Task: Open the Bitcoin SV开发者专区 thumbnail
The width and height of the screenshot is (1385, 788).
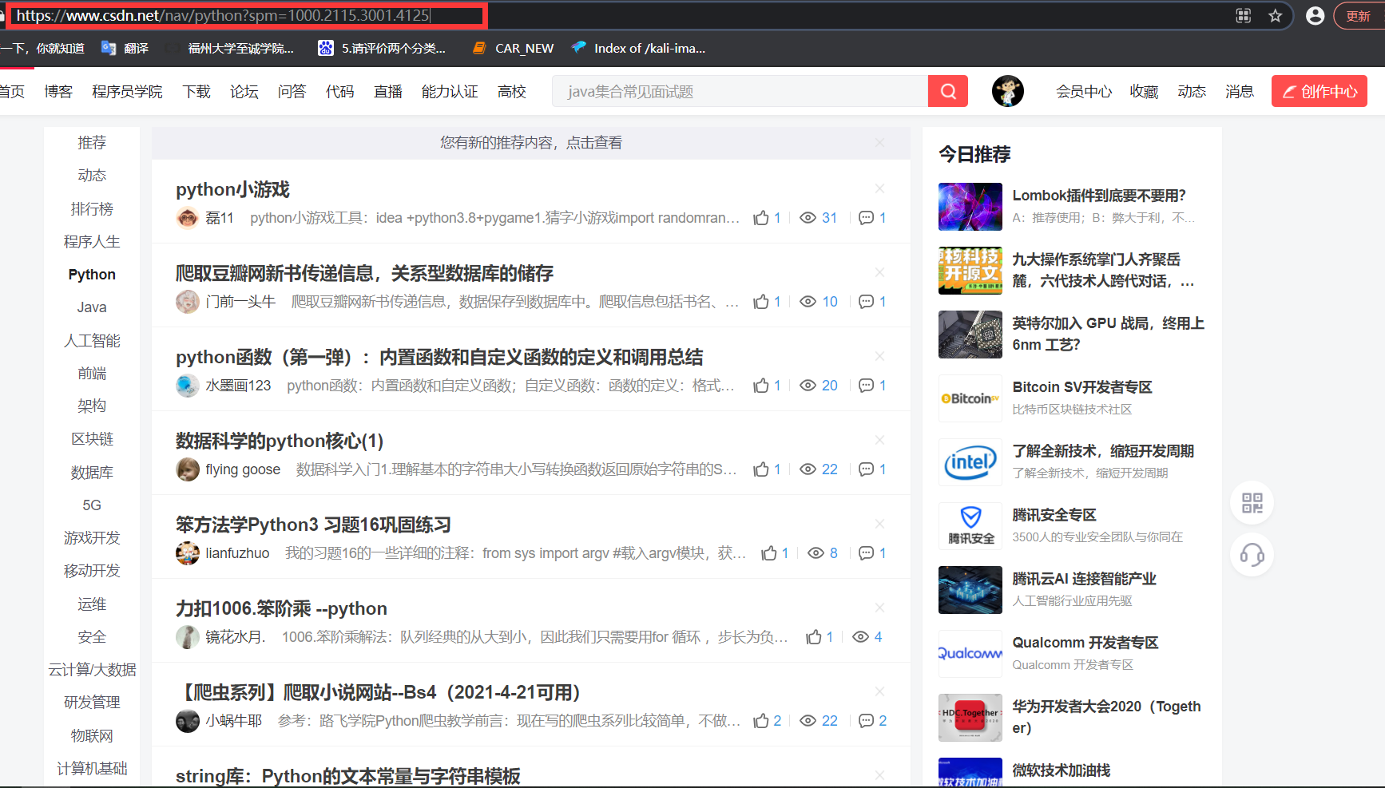Action: [970, 398]
